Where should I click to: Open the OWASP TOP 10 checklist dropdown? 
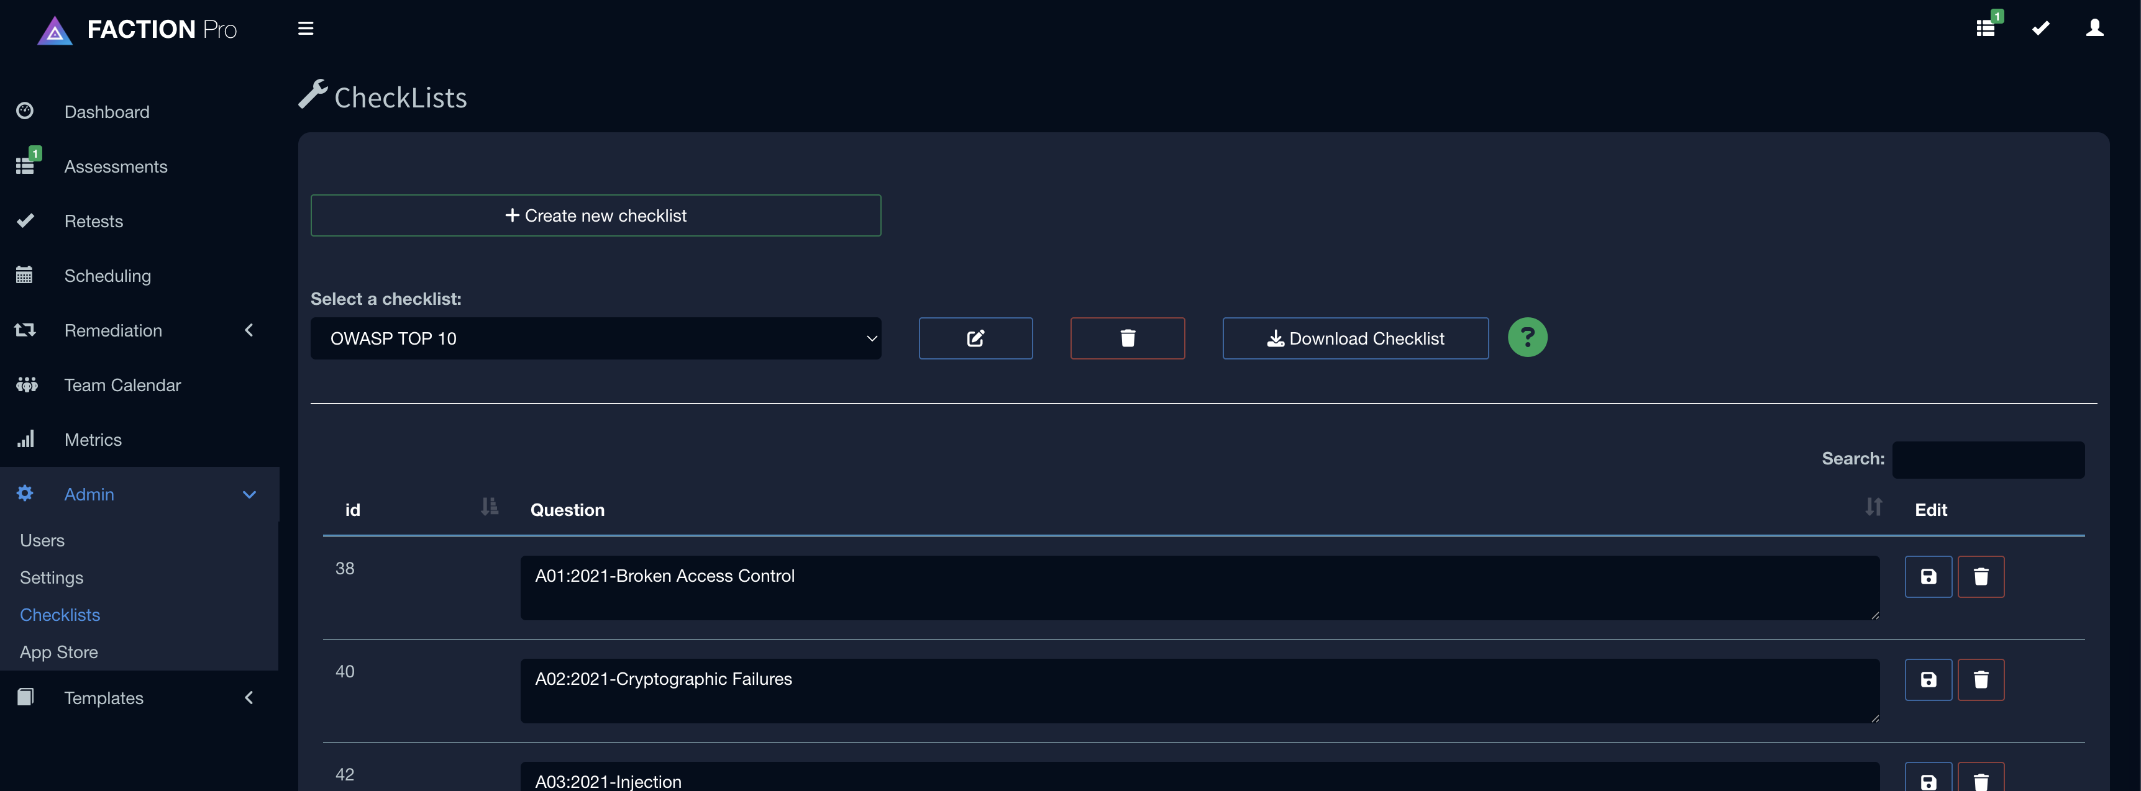pyautogui.click(x=595, y=338)
